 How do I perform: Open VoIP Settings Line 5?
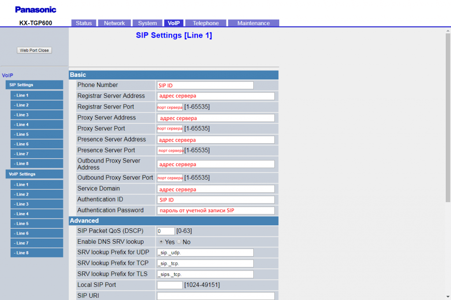pos(37,224)
